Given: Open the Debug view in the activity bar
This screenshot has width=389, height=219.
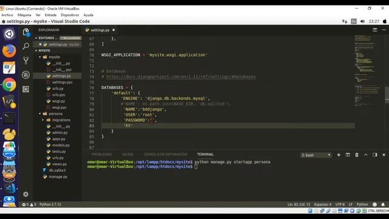Looking at the screenshot, I should point(26,75).
